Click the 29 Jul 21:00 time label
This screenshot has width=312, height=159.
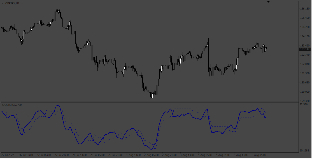(115, 155)
